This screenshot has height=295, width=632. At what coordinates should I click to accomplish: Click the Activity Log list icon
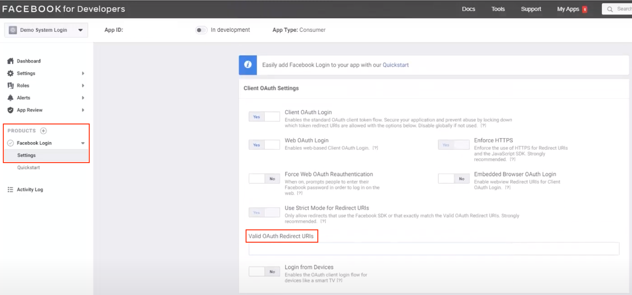coord(11,189)
